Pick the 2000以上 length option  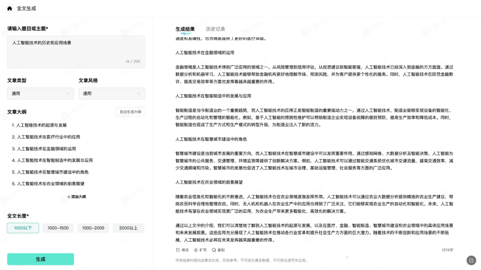point(129,228)
